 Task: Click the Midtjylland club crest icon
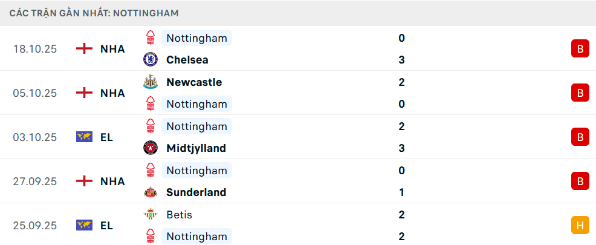click(x=151, y=148)
